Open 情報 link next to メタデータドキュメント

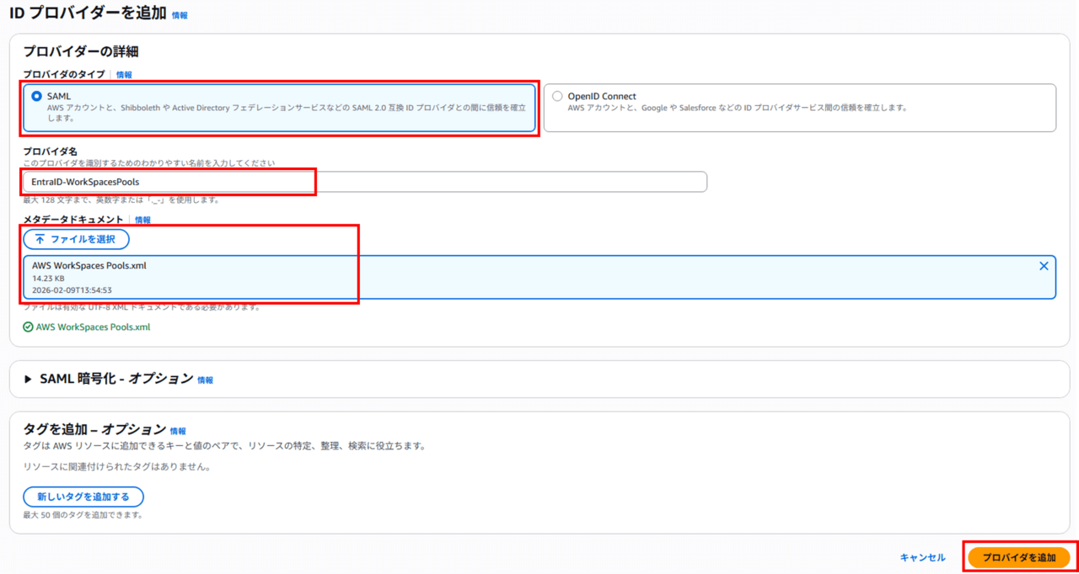point(142,220)
